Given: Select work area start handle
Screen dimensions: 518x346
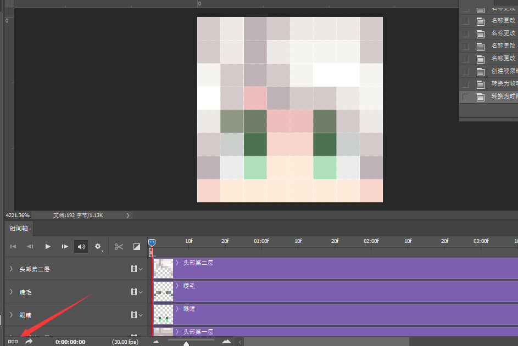Looking at the screenshot, I should pos(151,252).
